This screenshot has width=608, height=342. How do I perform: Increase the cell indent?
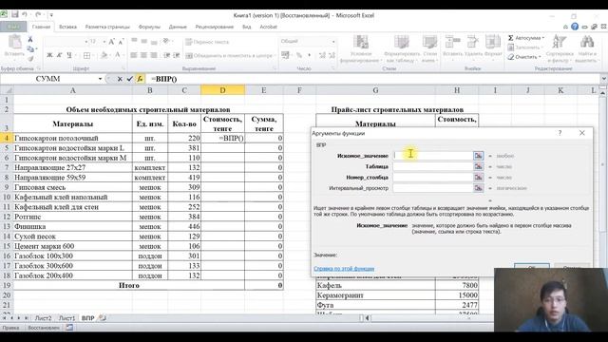(177, 55)
